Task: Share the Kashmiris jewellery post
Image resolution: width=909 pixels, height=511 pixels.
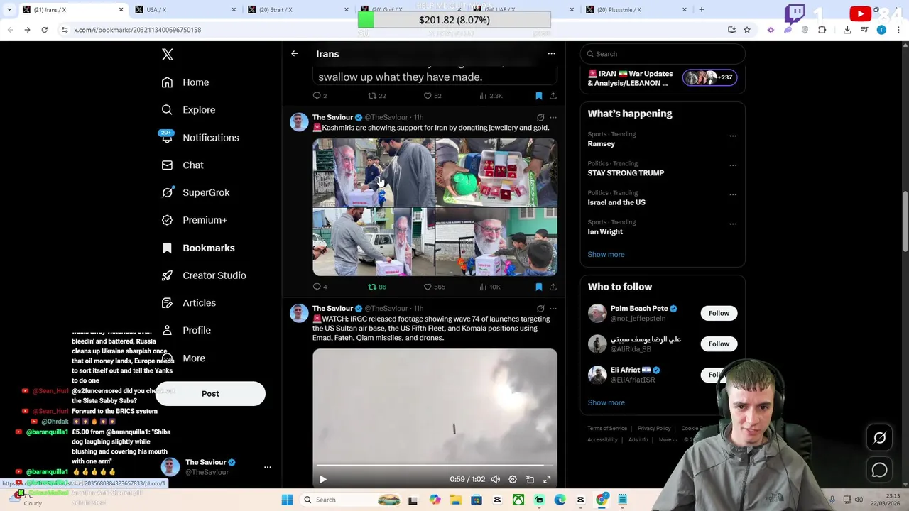Action: pyautogui.click(x=553, y=287)
